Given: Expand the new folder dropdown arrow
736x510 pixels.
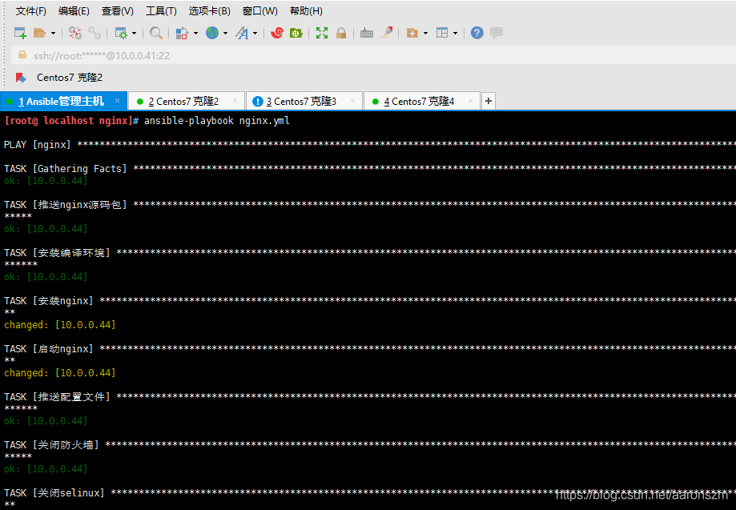Looking at the screenshot, I should point(426,33).
